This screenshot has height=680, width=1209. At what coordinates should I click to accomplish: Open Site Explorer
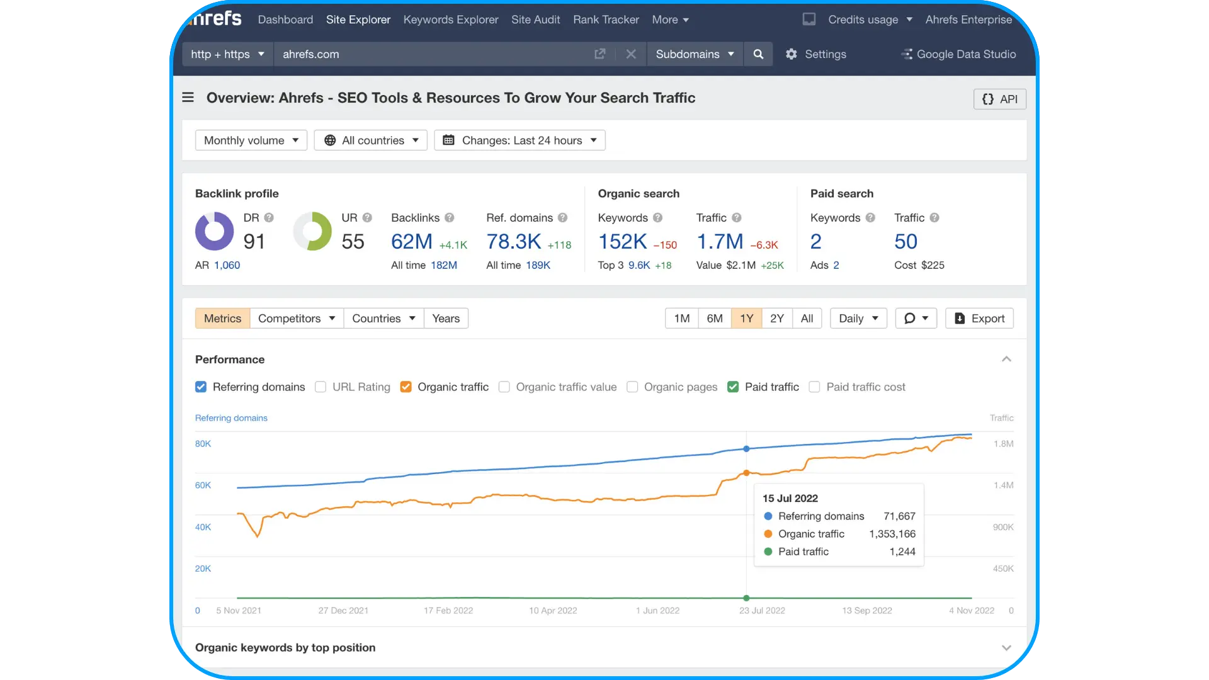(358, 20)
